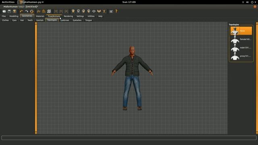The height and width of the screenshot is (145, 258).
Task: Switch to the Teeth sub-tab
Action: point(30,20)
